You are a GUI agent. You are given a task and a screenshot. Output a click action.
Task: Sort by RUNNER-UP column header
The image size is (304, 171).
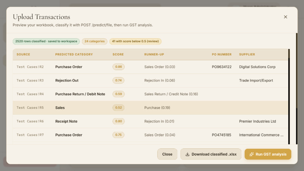154,54
